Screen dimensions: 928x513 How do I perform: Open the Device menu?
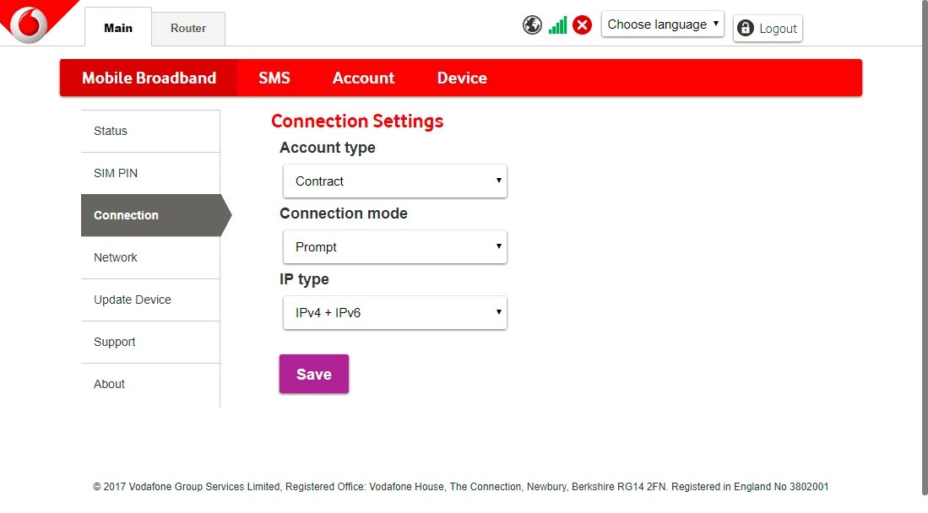[x=462, y=78]
